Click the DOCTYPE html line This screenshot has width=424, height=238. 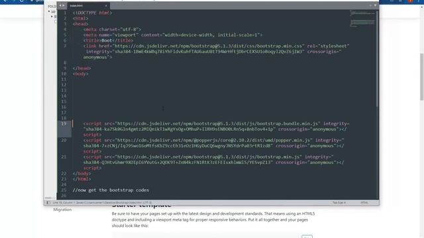tap(92, 13)
